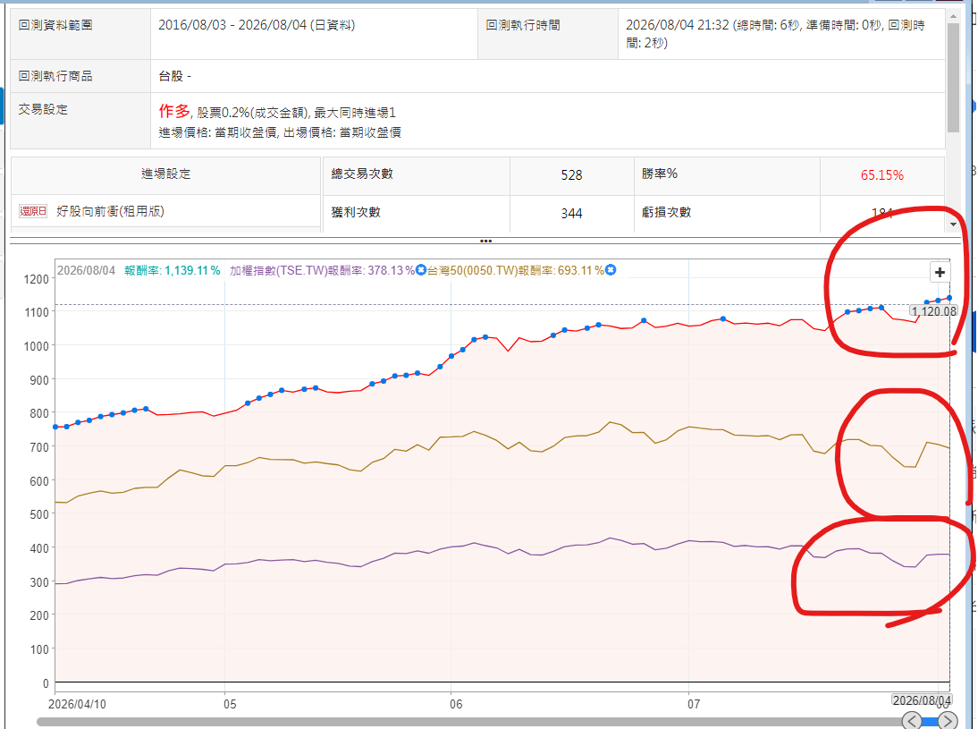Click the 作多 trade direction text

coord(174,111)
